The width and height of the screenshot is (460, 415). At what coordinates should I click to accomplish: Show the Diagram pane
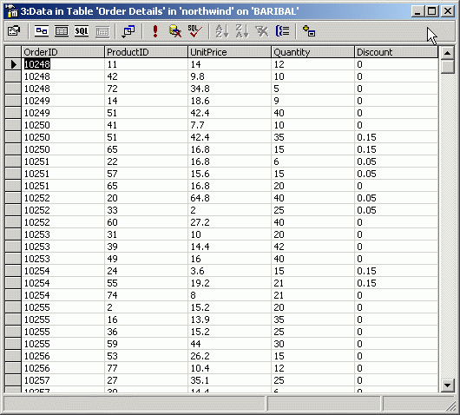pyautogui.click(x=42, y=30)
